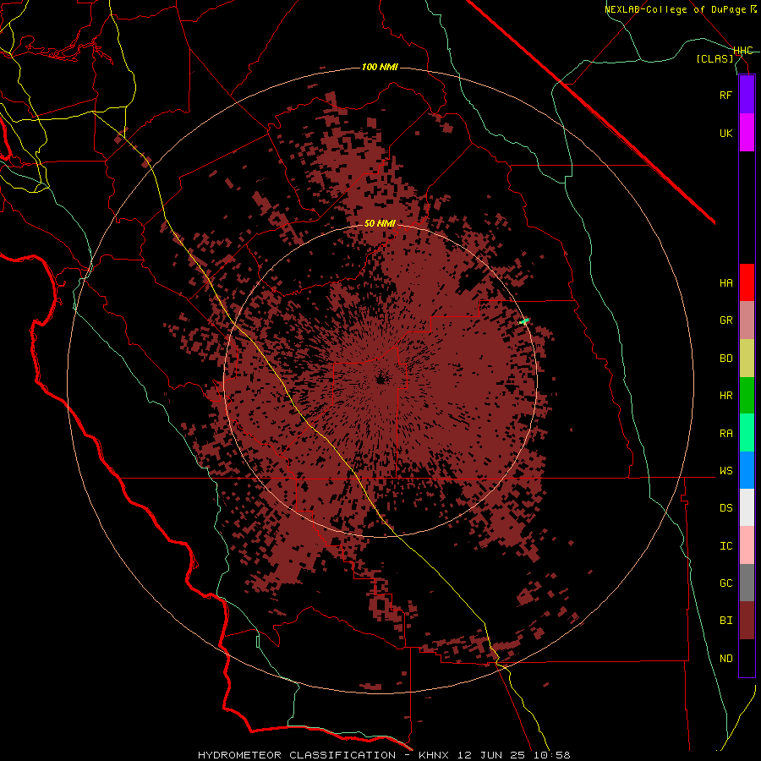
Task: Select the GR pink legend swatch
Action: coord(747,320)
